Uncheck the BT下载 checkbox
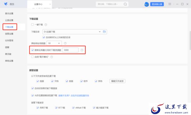The image size is (191, 115). tap(56, 108)
